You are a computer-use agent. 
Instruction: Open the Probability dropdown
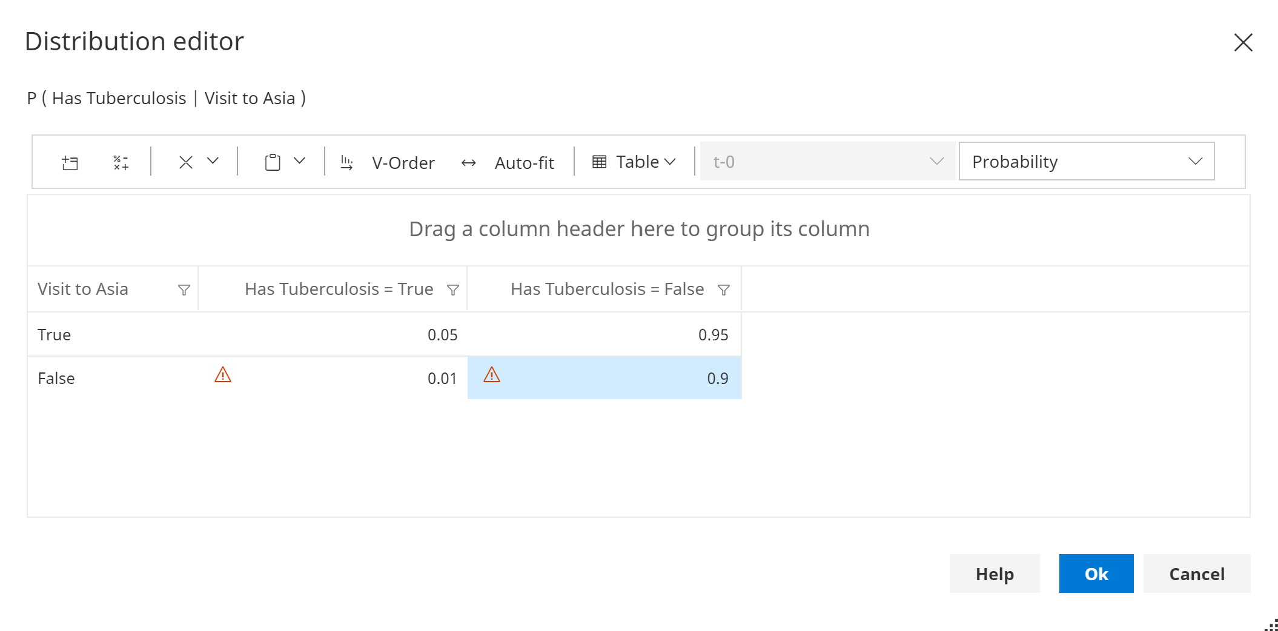click(x=1086, y=162)
